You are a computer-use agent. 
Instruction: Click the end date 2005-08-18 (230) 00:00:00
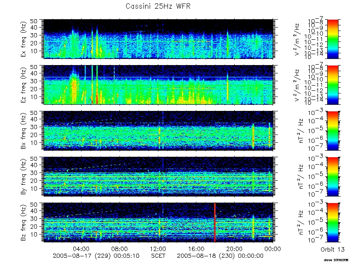pyautogui.click(x=220, y=256)
